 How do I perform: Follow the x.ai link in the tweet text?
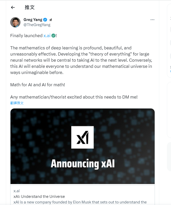[47, 36]
